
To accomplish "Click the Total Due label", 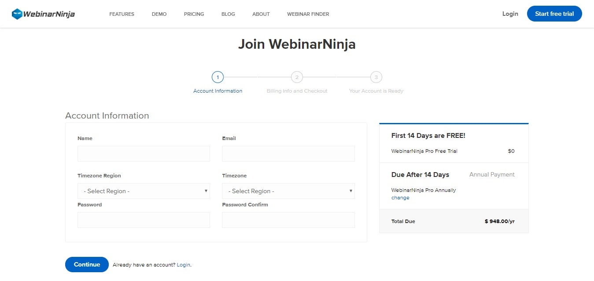I will coord(403,221).
